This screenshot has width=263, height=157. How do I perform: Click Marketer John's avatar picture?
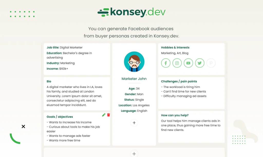tap(134, 61)
